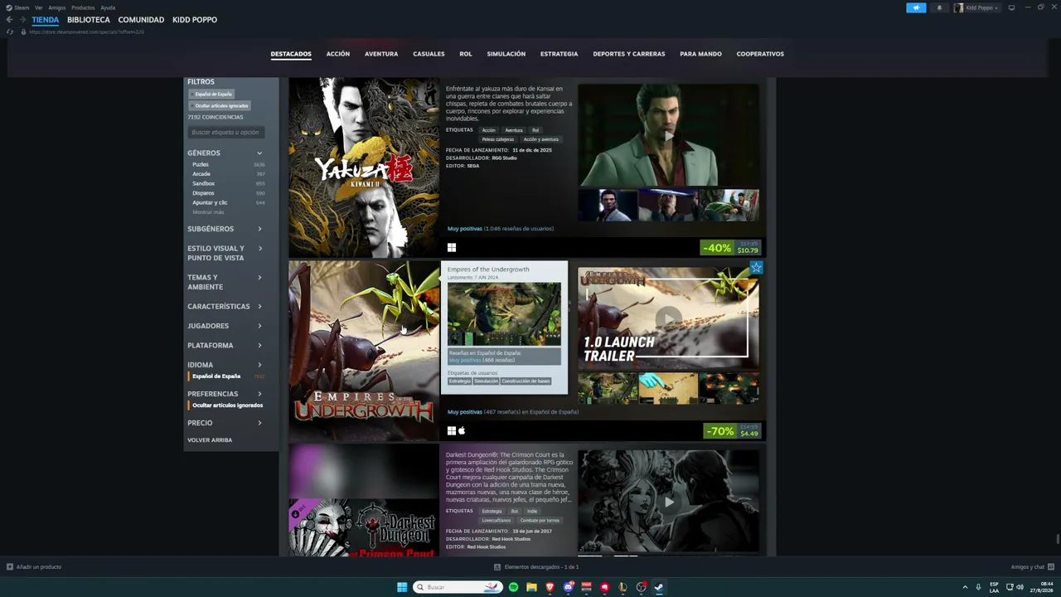Select the Simulación category tab
1061x597 pixels.
(x=506, y=54)
